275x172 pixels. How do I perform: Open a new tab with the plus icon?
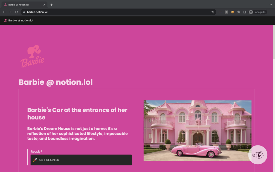coord(51,5)
